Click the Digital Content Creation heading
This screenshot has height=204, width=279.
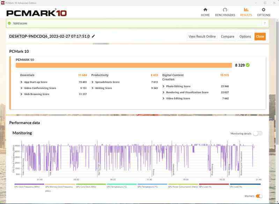pyautogui.click(x=173, y=77)
